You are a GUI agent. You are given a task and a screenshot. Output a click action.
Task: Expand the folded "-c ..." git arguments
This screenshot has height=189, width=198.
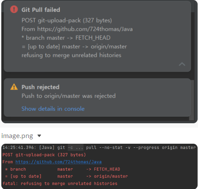click(x=75, y=148)
